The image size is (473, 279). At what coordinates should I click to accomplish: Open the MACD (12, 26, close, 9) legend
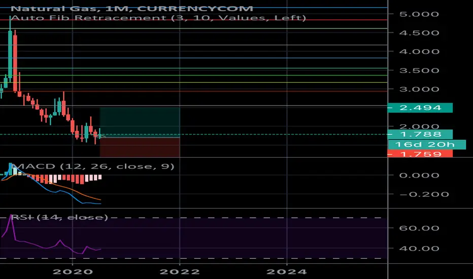(x=92, y=166)
